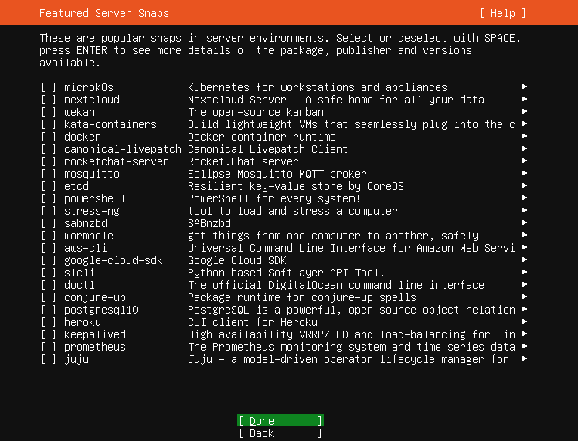Expand keepalived row arrow
The image size is (578, 441).
[x=525, y=334]
